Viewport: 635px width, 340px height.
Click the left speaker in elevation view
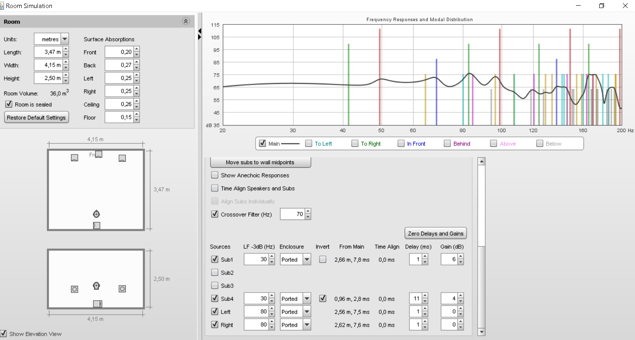74,289
